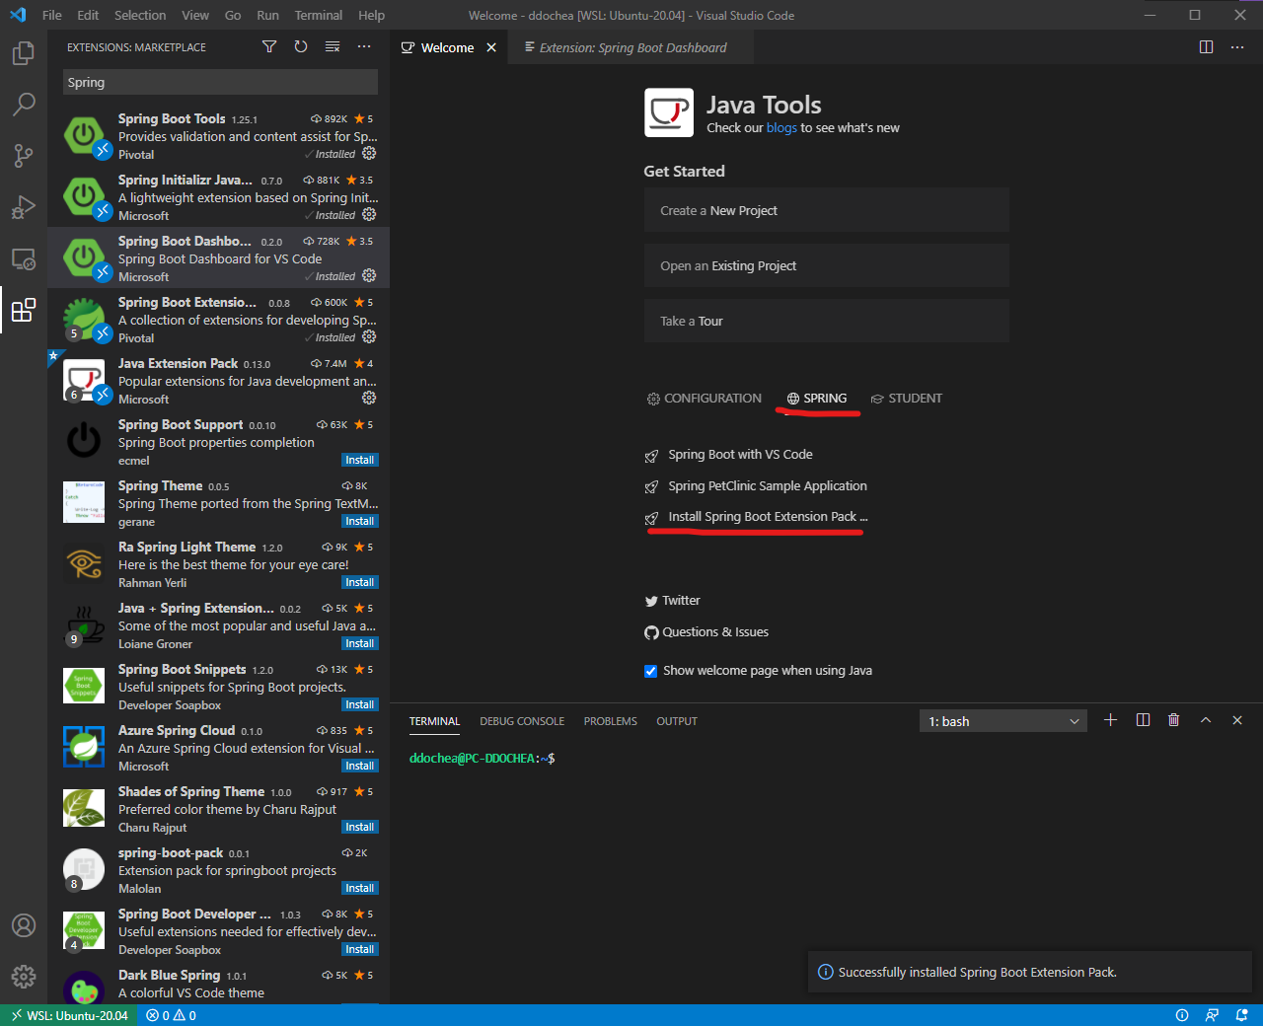The height and width of the screenshot is (1026, 1263).
Task: Click Create a New Project button
Action: [x=827, y=210]
